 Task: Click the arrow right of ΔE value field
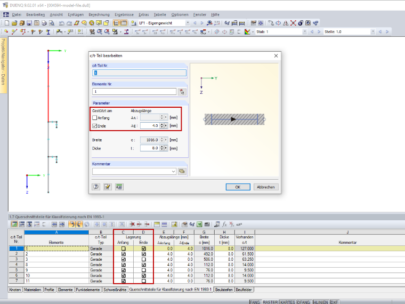tap(166, 126)
